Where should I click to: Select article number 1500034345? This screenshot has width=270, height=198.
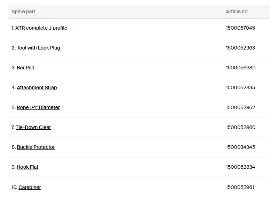[240, 147]
